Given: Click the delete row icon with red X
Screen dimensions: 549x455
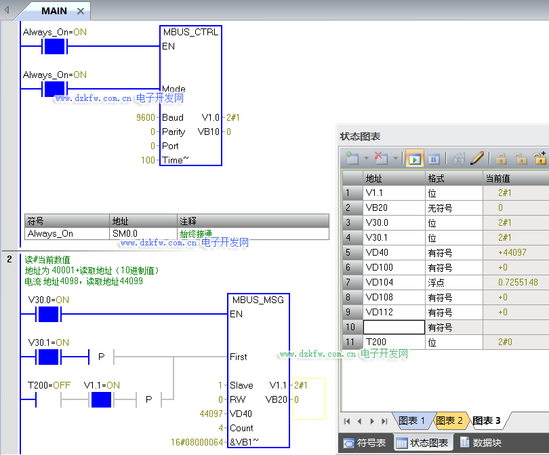Looking at the screenshot, I should (381, 159).
